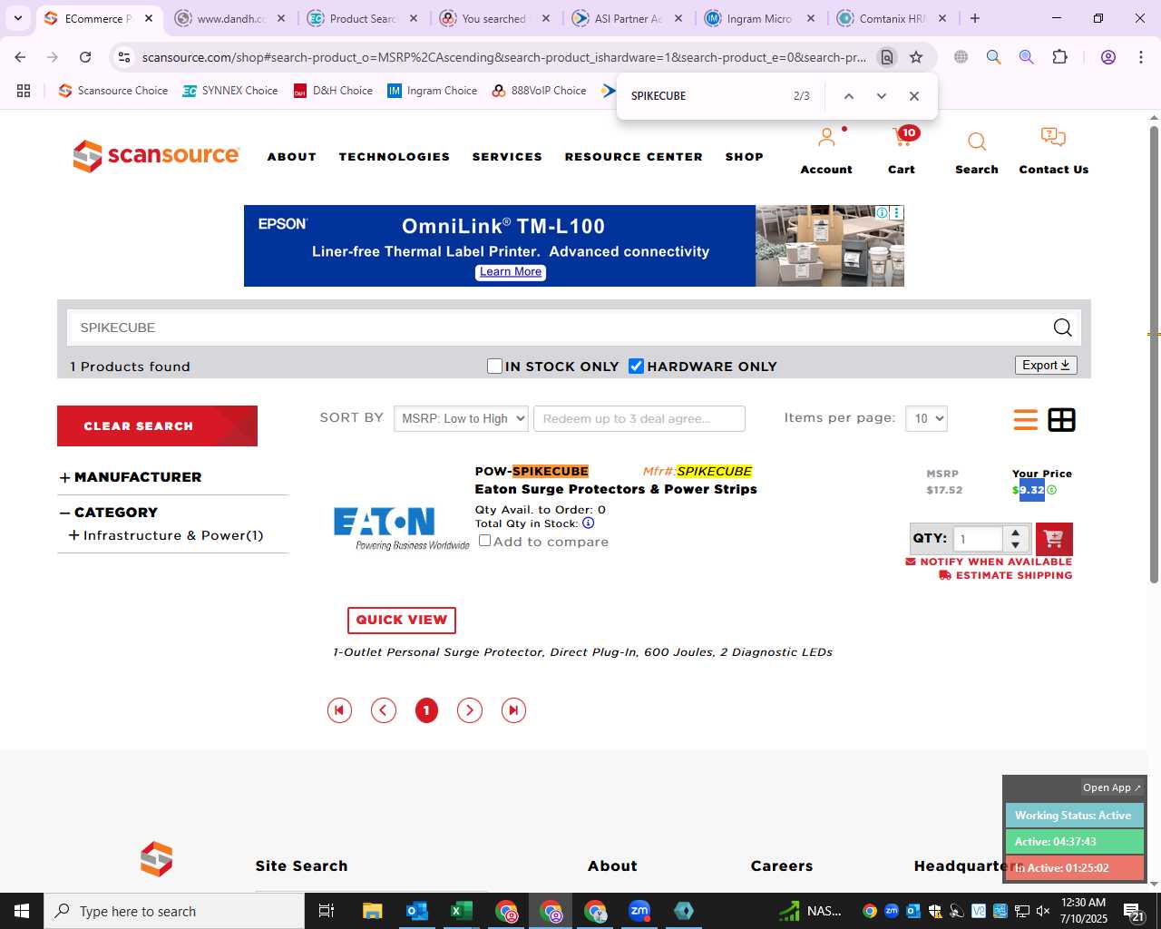Screen dimensions: 1161x929
Task: Click the Redeem deal agreement field
Action: [x=639, y=418]
